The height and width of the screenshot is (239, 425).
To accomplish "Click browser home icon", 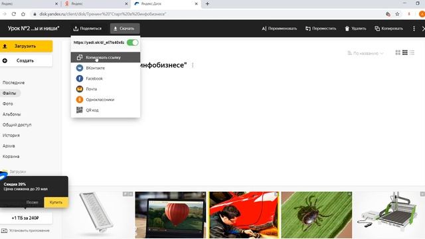I will (23, 14).
